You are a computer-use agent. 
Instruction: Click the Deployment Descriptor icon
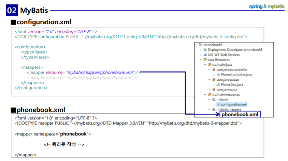pyautogui.click(x=205, y=50)
